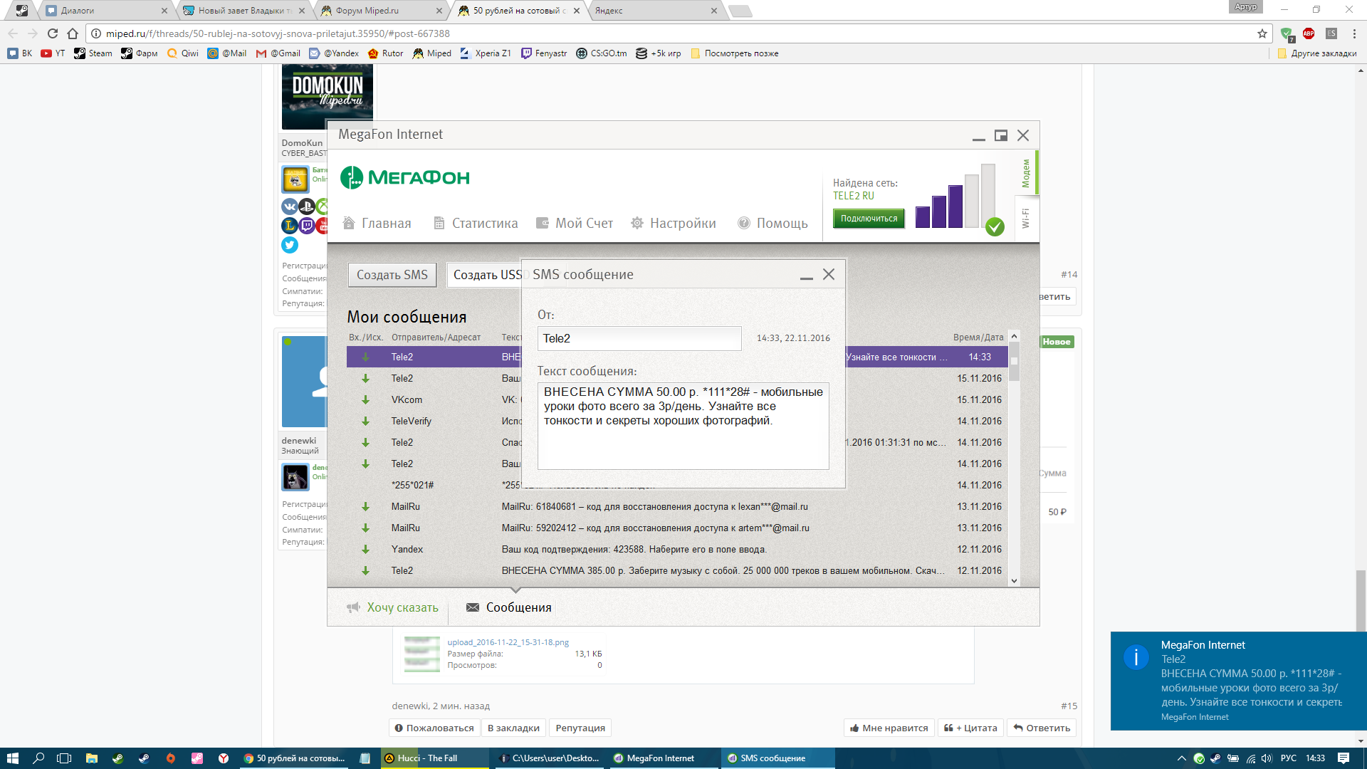Switch to the Форум Miped.ru browser tab

[x=382, y=11]
